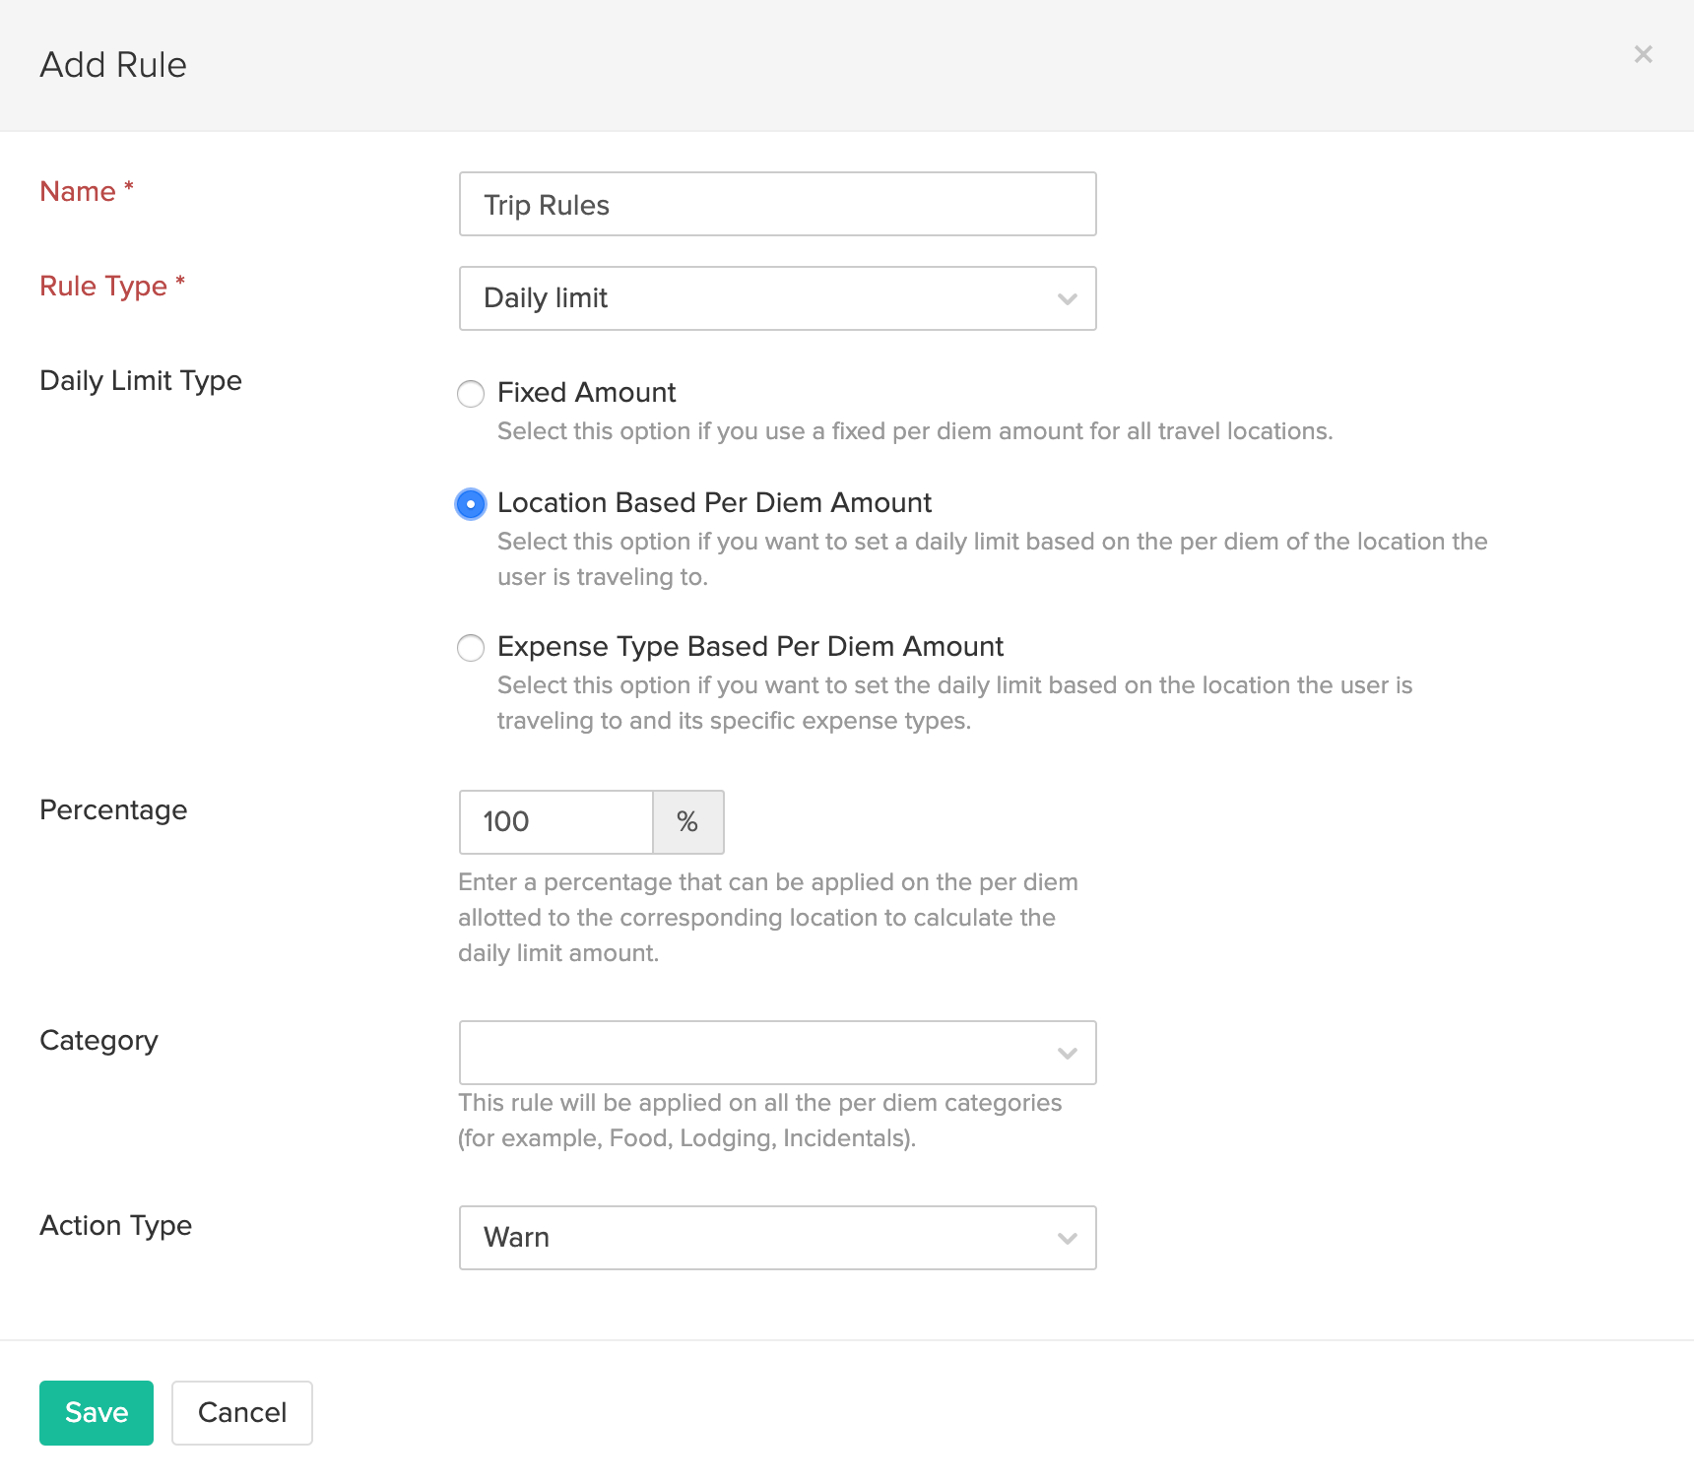Focus the Name field containing Trip Rules
The image size is (1694, 1483).
click(777, 205)
